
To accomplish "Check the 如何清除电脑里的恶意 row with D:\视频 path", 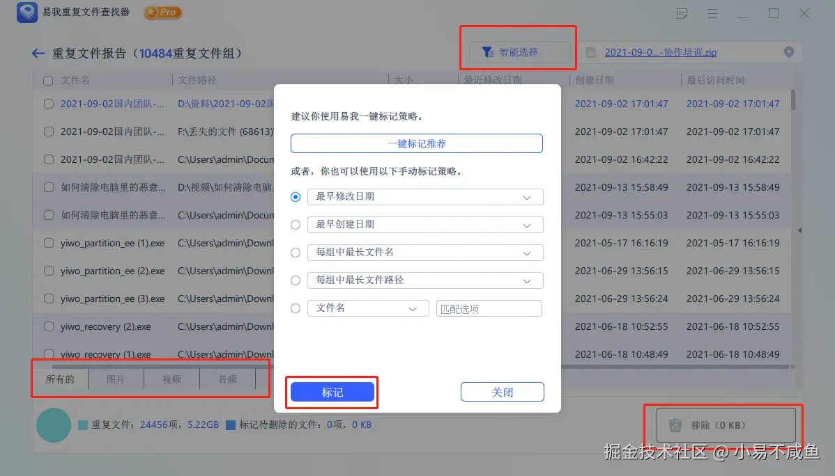I will click(49, 187).
